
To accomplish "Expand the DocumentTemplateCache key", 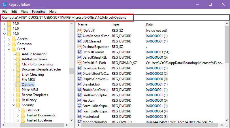I will [13, 70].
